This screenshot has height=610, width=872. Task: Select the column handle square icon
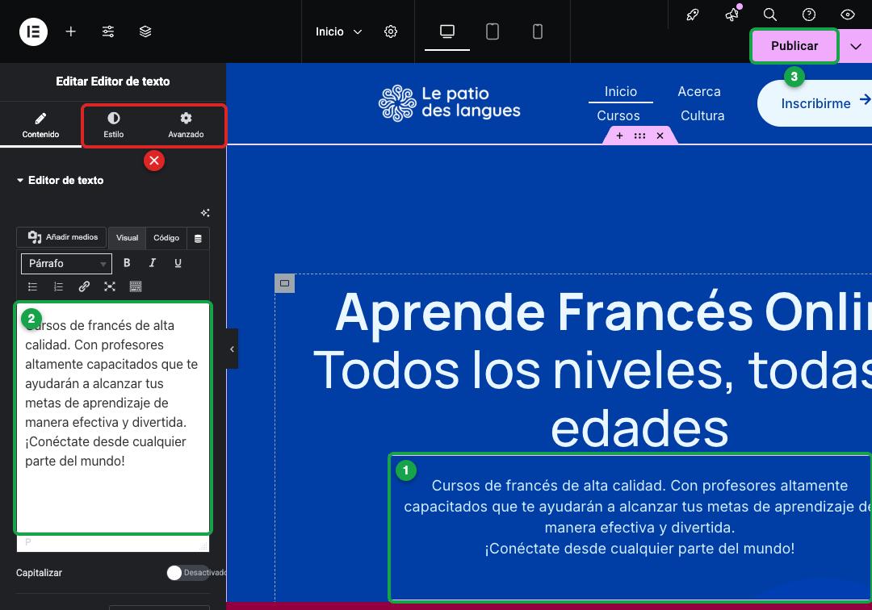point(285,283)
